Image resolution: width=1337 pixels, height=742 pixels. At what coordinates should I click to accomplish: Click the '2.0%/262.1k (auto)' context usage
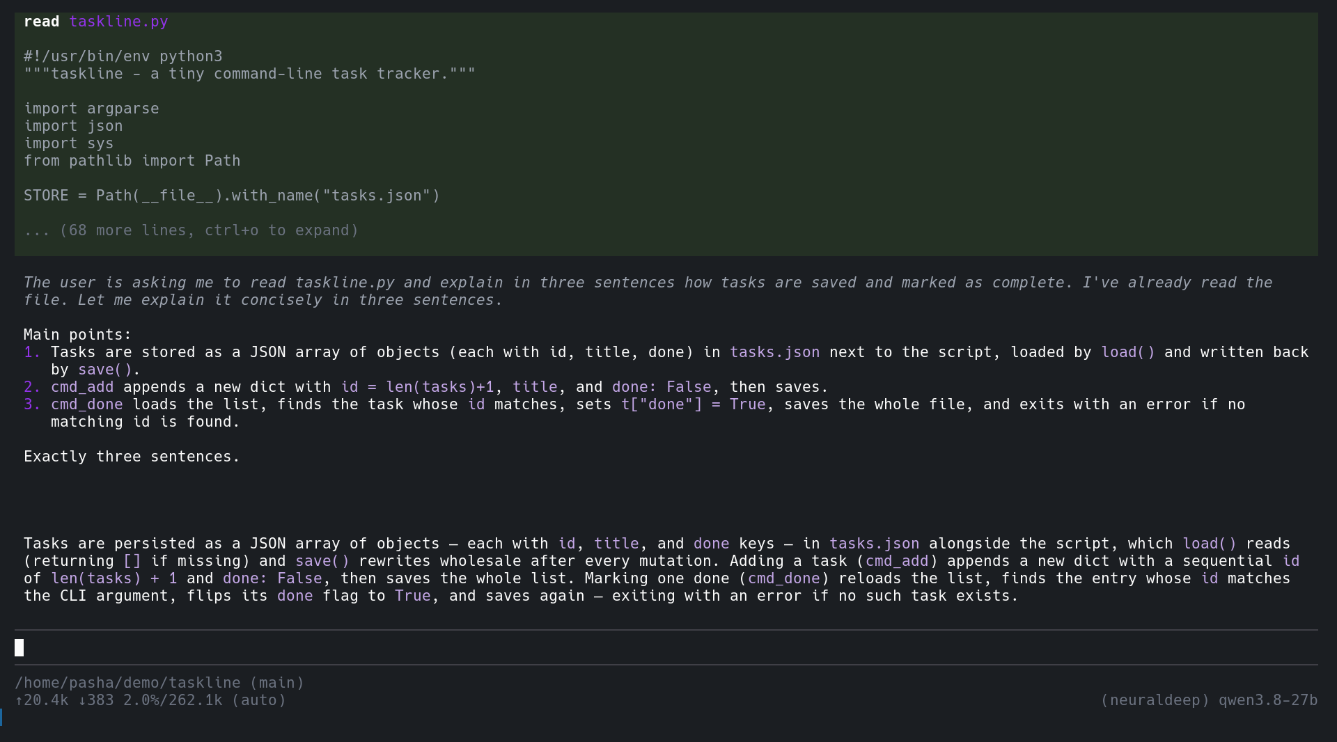(205, 700)
